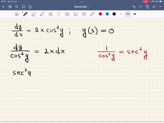Select the thinnest stroke width
Image resolution: width=164 pixels, height=123 pixels.
pos(121,14)
